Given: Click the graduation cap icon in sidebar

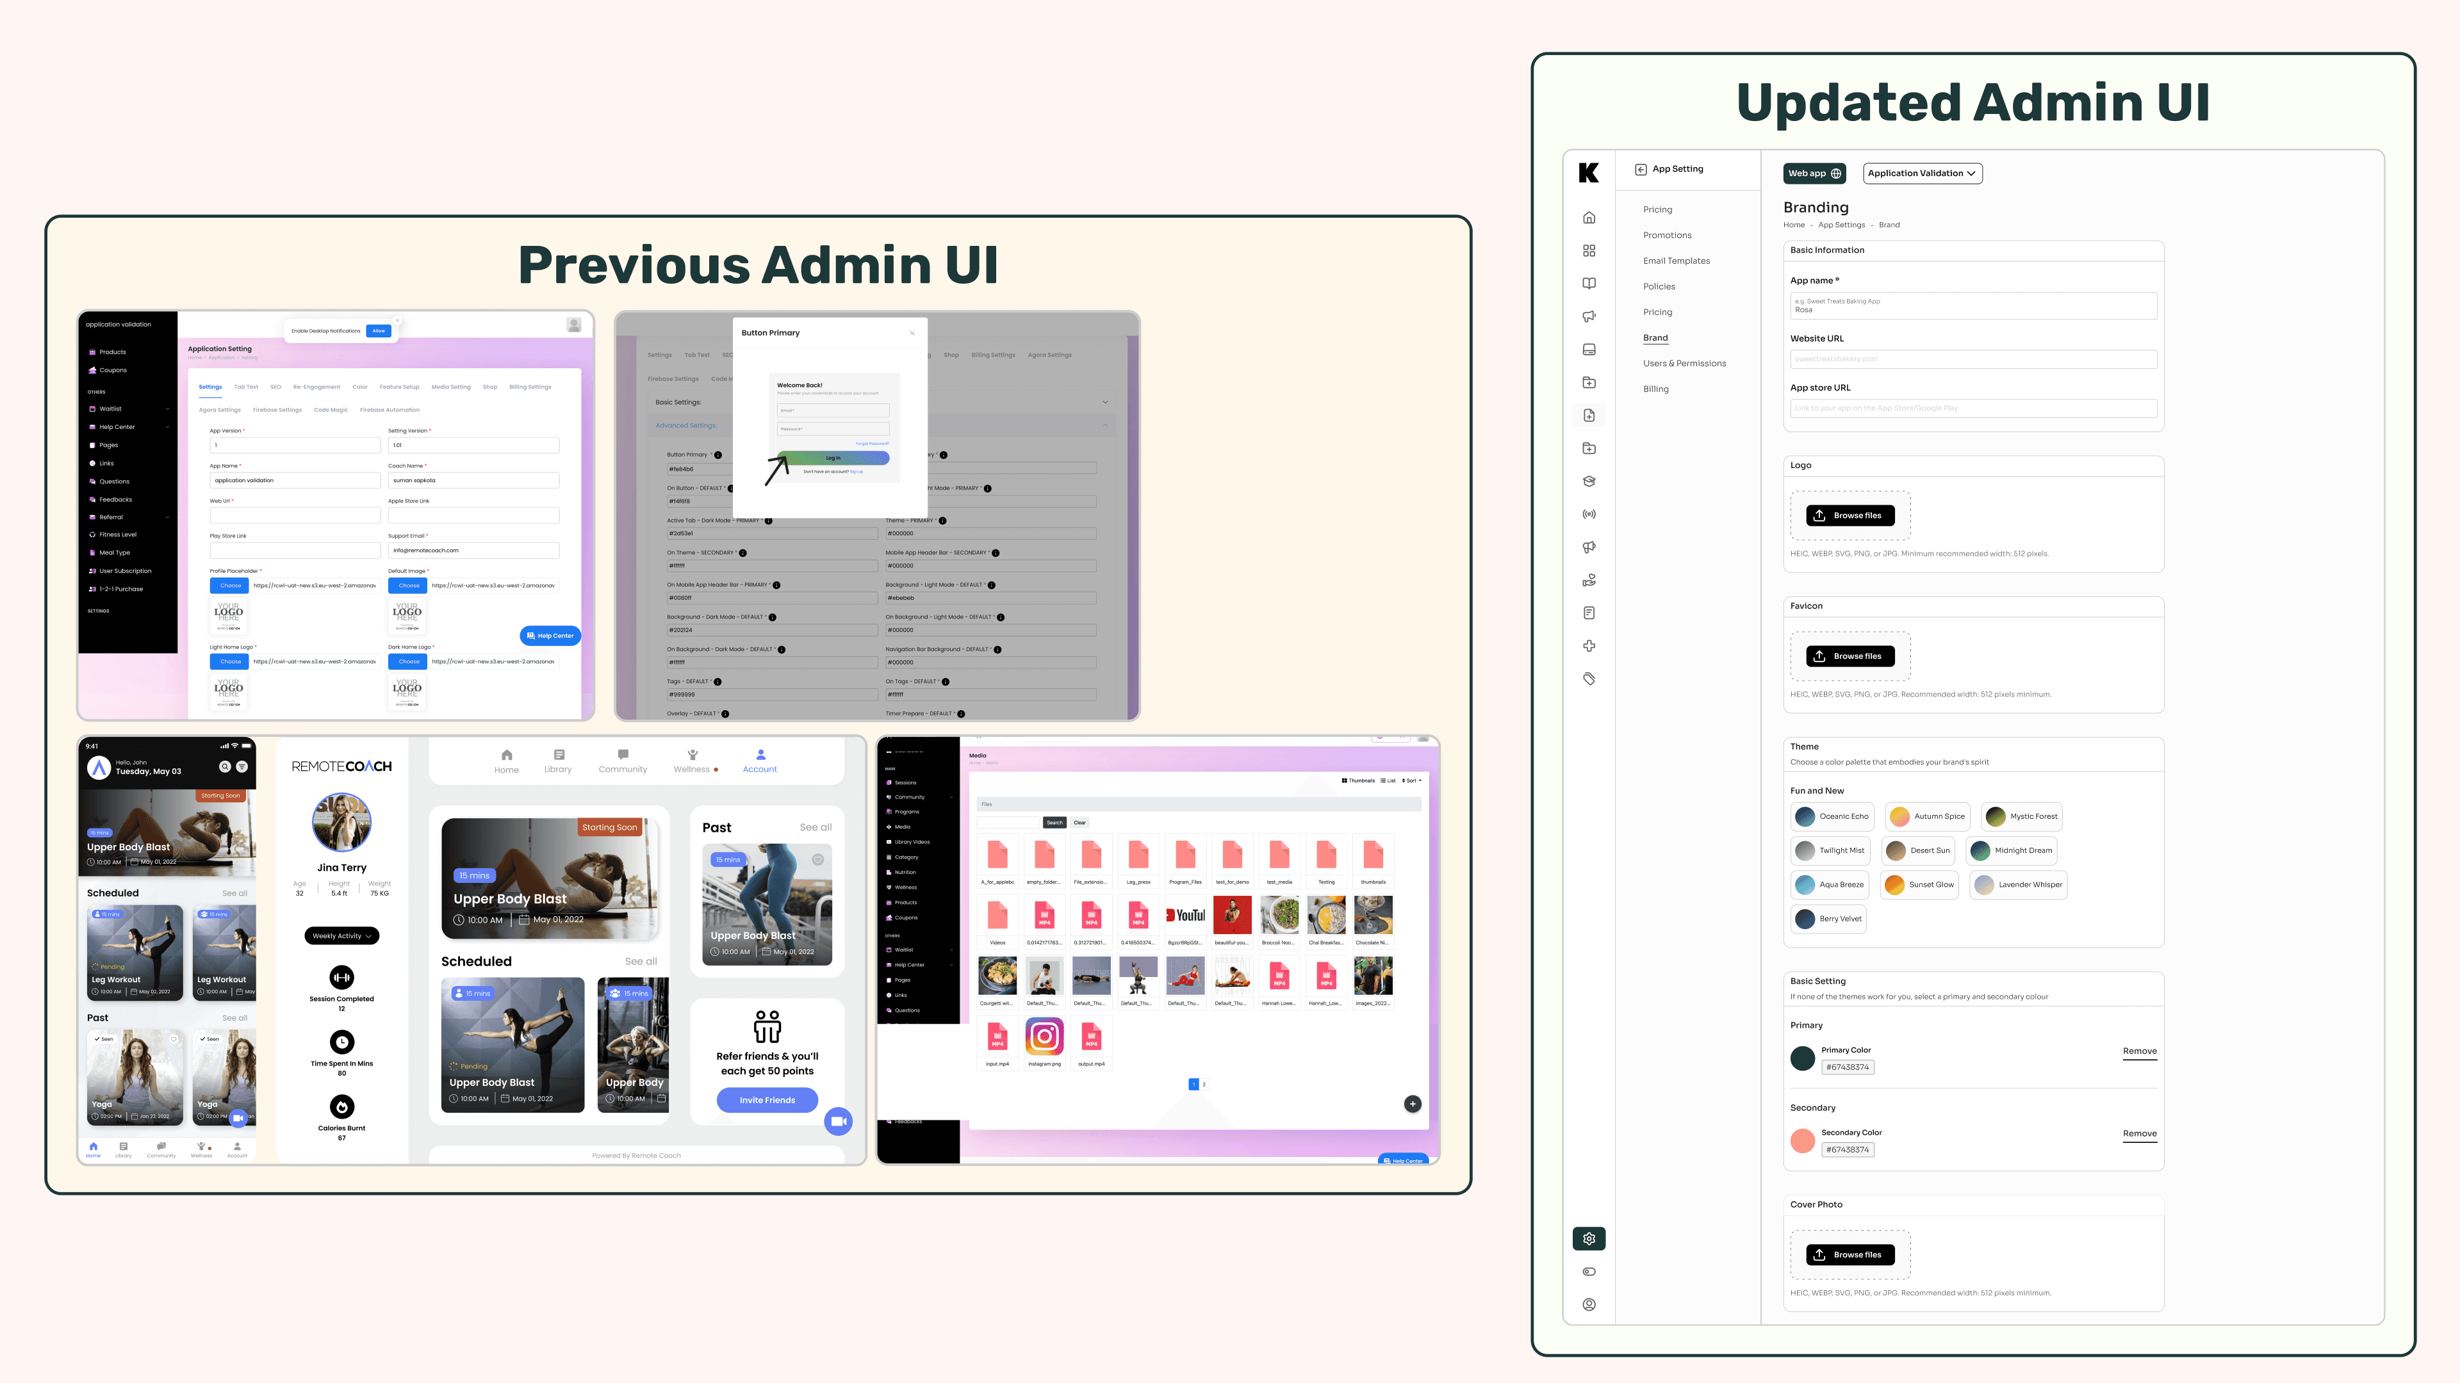Looking at the screenshot, I should point(1589,481).
